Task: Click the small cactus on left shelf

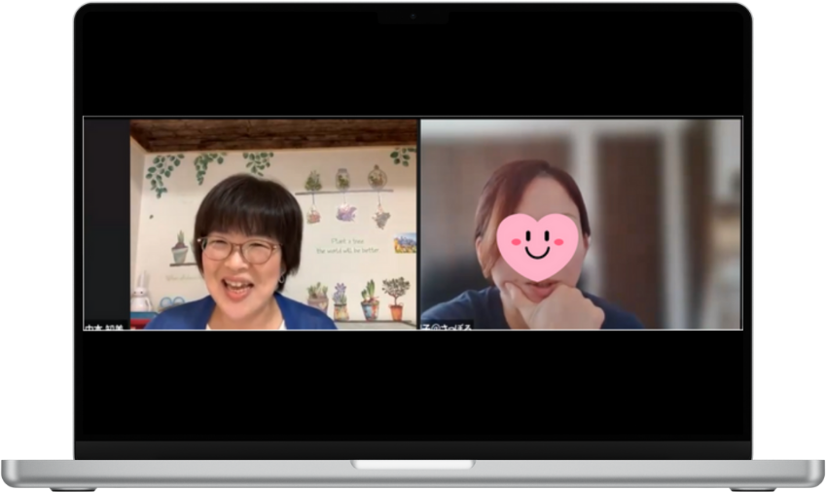Action: pos(180,249)
